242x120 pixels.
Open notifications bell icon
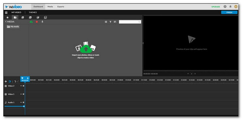coord(231,6)
